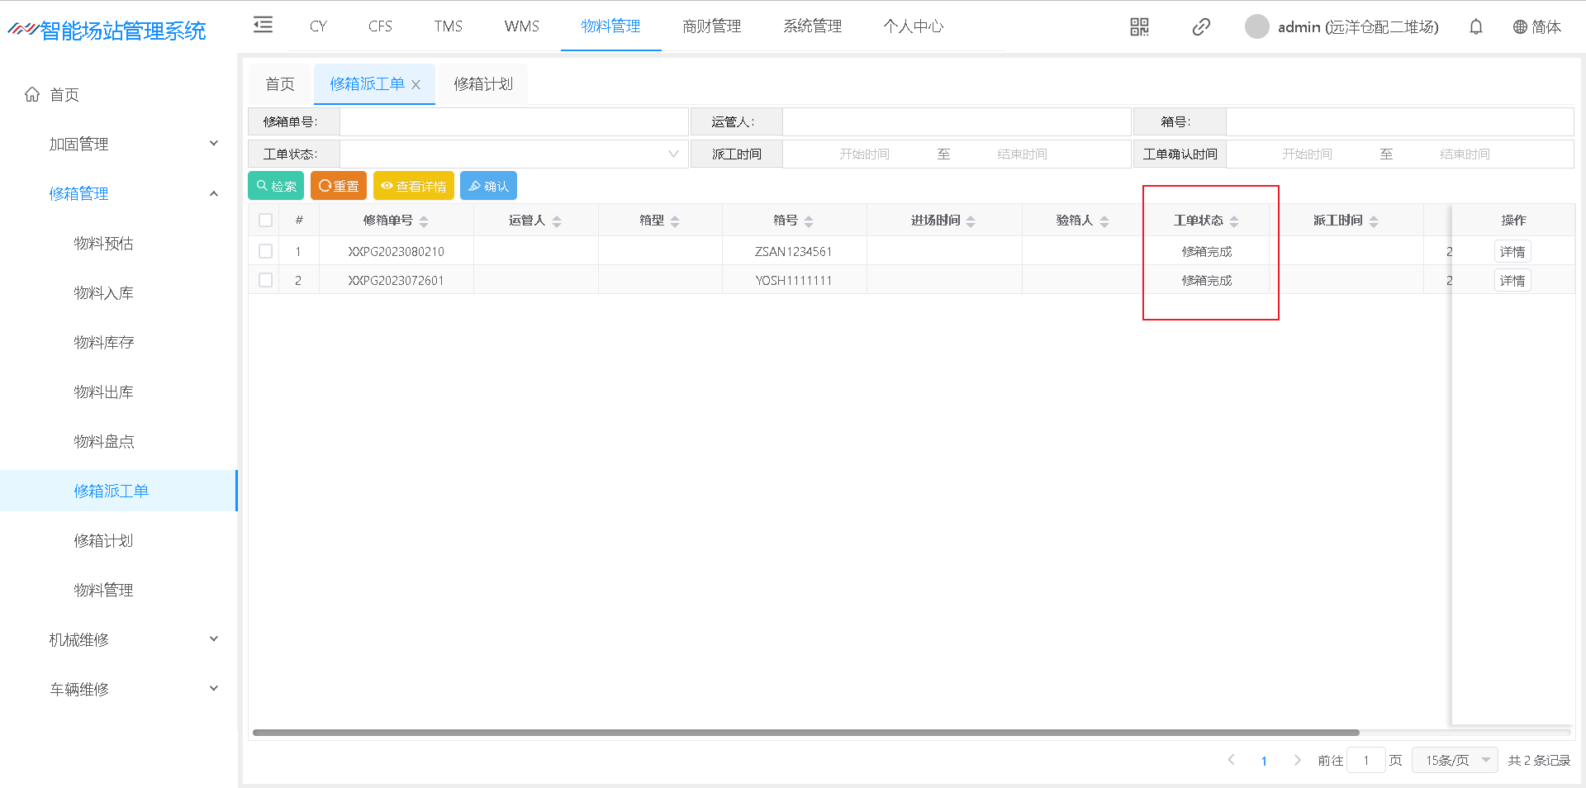1586x788 pixels.
Task: Click the green 检索 search button
Action: [x=276, y=186]
